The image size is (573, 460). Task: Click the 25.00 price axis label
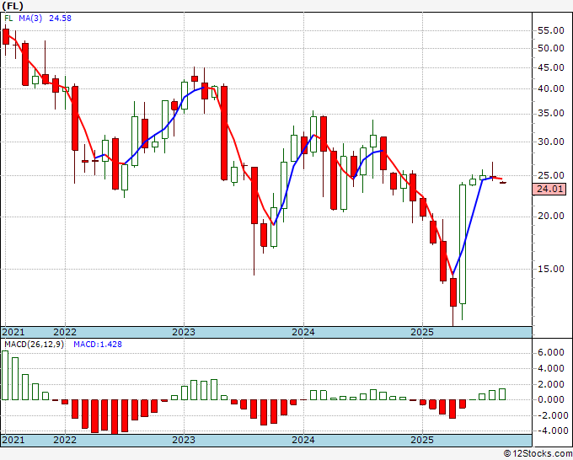click(x=551, y=175)
